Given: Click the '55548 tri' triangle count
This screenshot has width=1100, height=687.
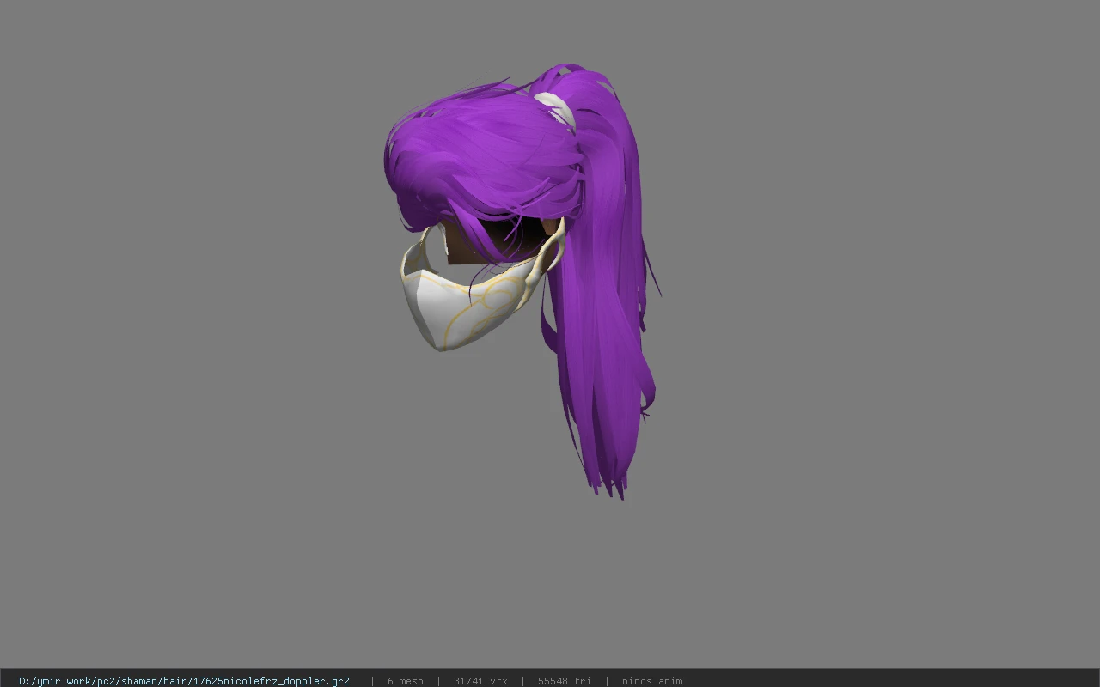Looking at the screenshot, I should click(x=564, y=681).
